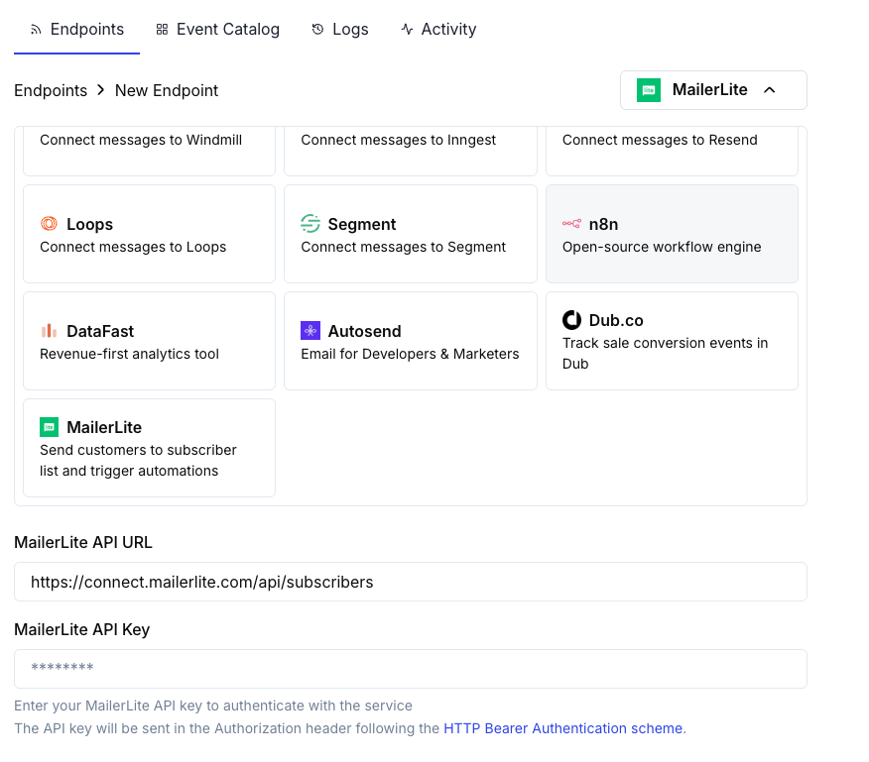
Task: Click the Dub.co integration icon
Action: point(572,320)
